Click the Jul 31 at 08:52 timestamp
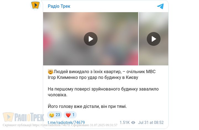 (x=151, y=123)
